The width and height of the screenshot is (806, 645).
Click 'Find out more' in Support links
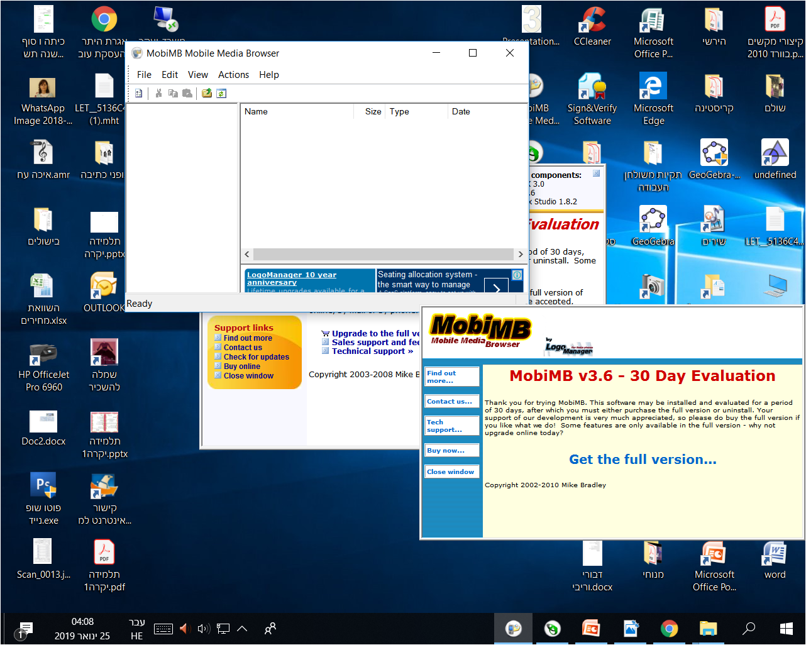[248, 338]
